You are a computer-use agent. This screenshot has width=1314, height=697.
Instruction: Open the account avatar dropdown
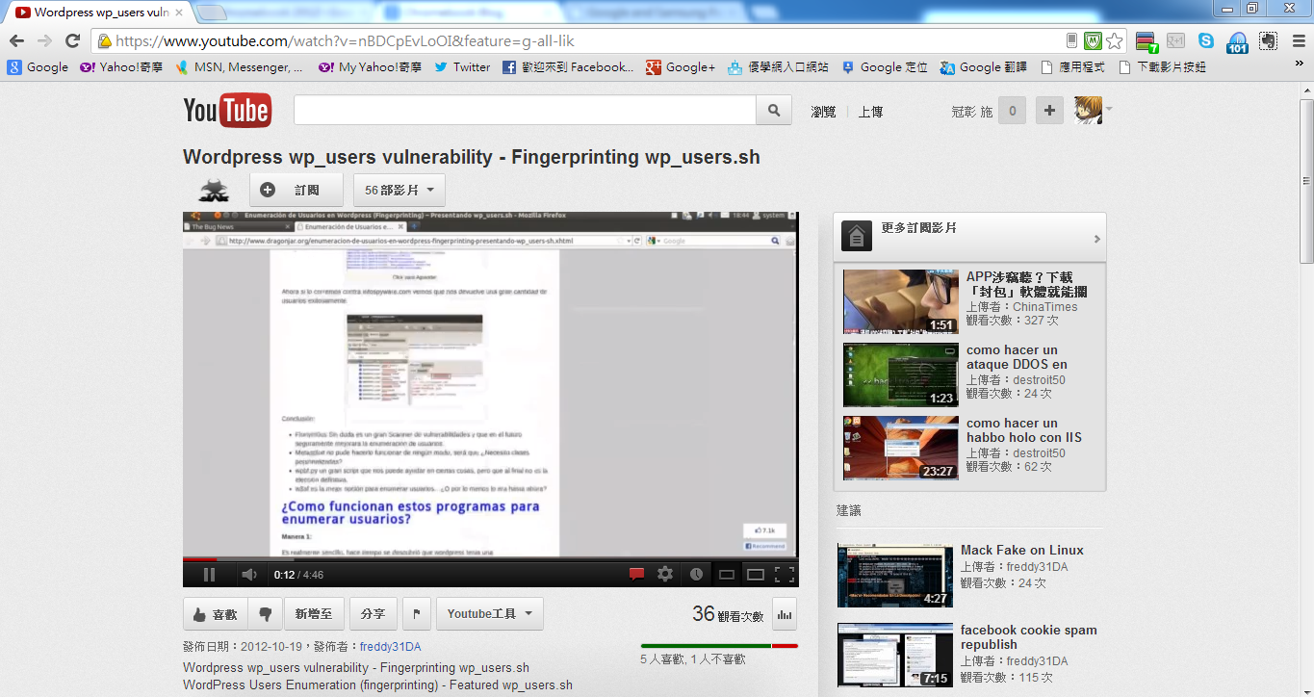pyautogui.click(x=1093, y=111)
